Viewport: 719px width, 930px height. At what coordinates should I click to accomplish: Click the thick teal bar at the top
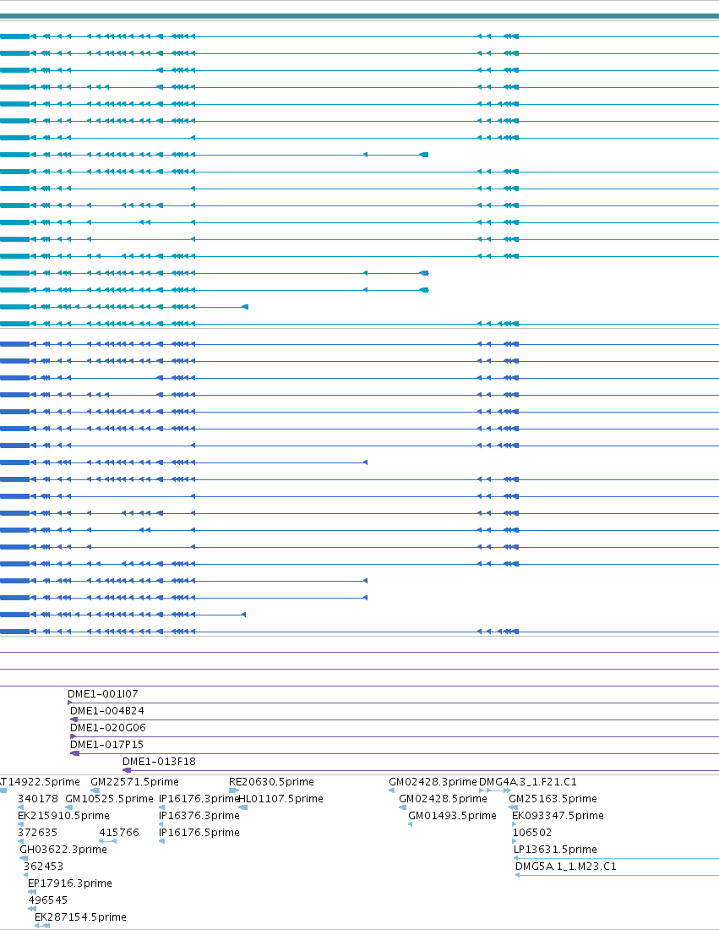point(359,16)
